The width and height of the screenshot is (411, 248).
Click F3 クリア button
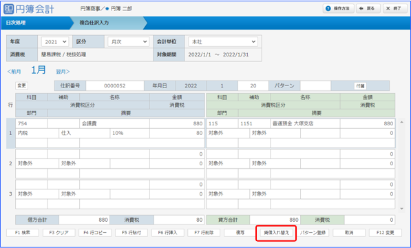click(59, 233)
